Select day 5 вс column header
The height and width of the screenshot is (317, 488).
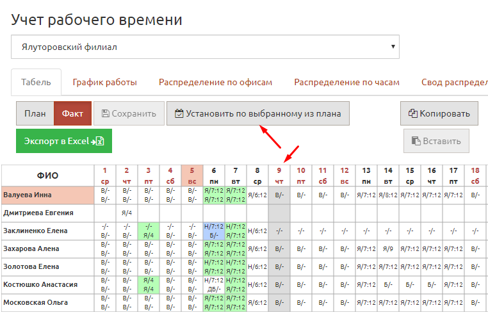pyautogui.click(x=192, y=175)
